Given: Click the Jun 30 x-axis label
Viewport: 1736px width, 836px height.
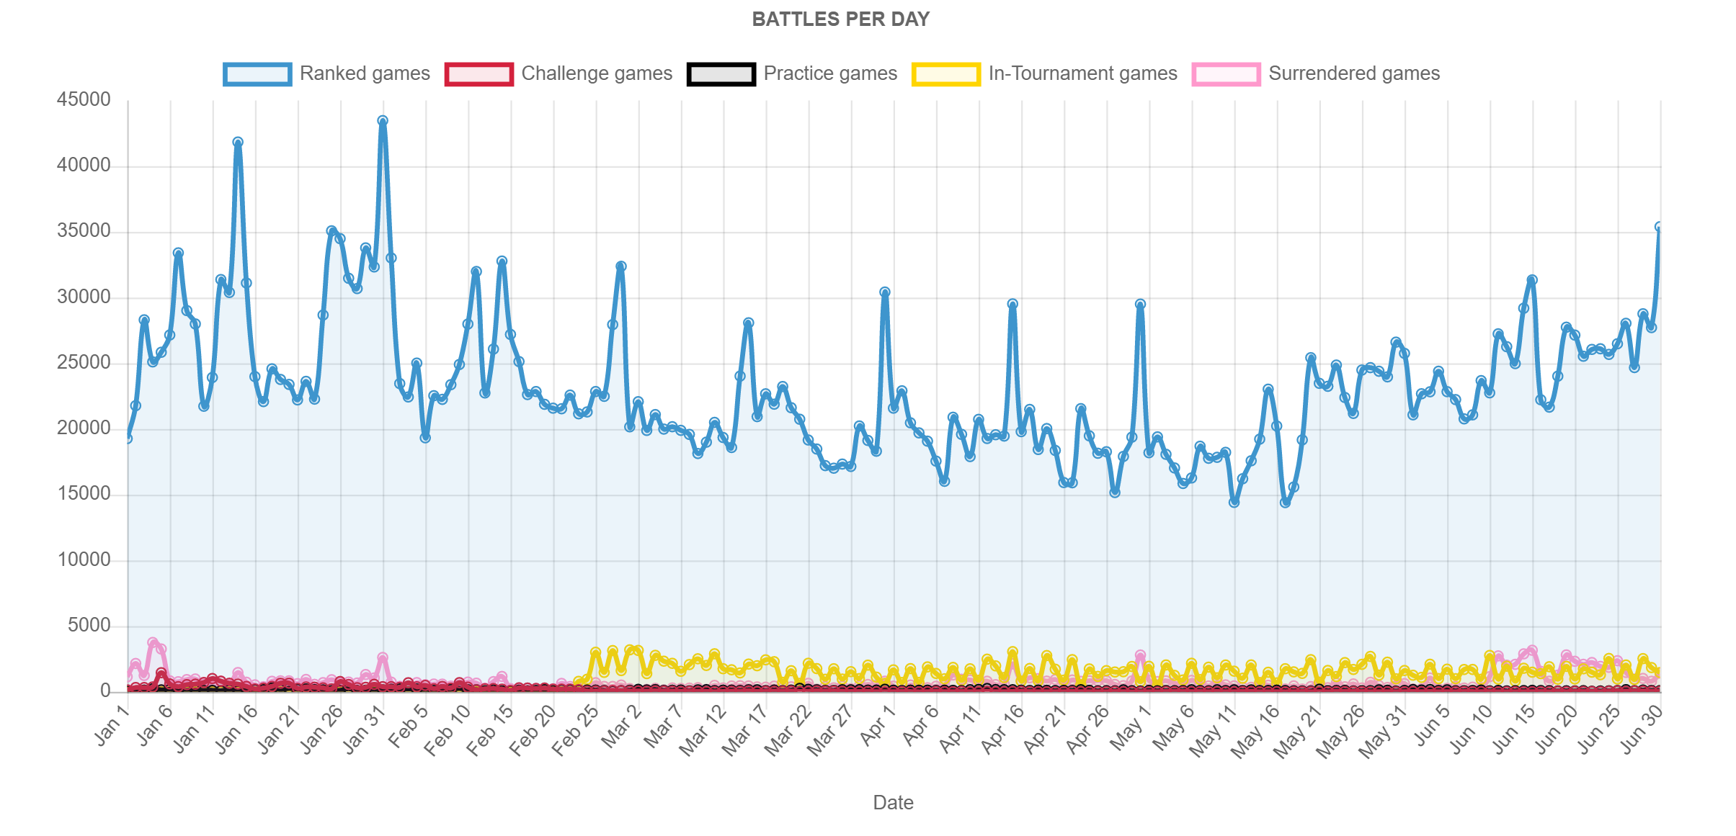Looking at the screenshot, I should click(1642, 729).
